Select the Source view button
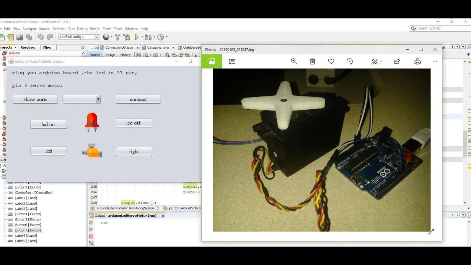 click(x=95, y=55)
